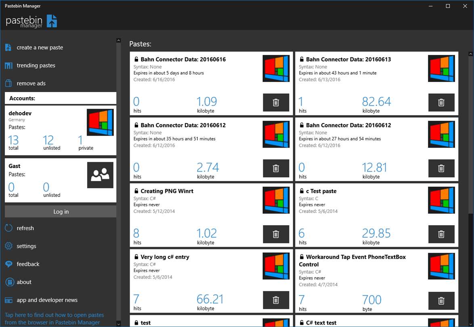
Task: Click the feedback speech bubble icon
Action: [8, 264]
